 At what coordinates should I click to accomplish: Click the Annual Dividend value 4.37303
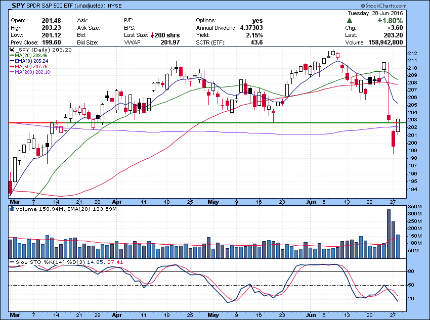pos(251,28)
